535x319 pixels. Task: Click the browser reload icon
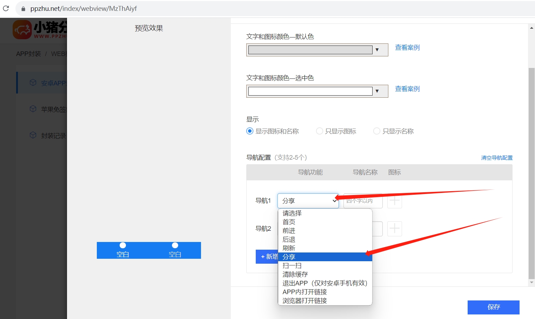(6, 8)
